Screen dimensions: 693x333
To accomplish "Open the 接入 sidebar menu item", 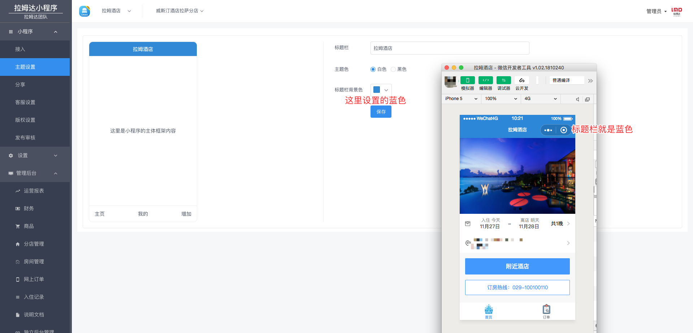I will [35, 49].
